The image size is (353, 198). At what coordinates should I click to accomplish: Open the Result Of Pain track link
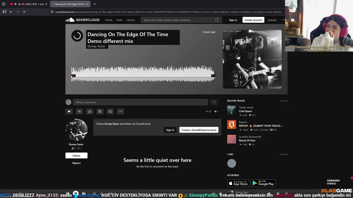tap(247, 141)
